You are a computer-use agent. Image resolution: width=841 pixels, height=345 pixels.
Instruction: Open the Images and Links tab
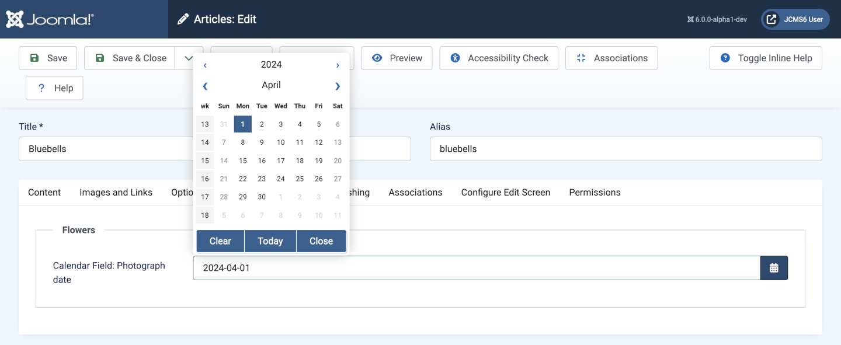(x=116, y=192)
